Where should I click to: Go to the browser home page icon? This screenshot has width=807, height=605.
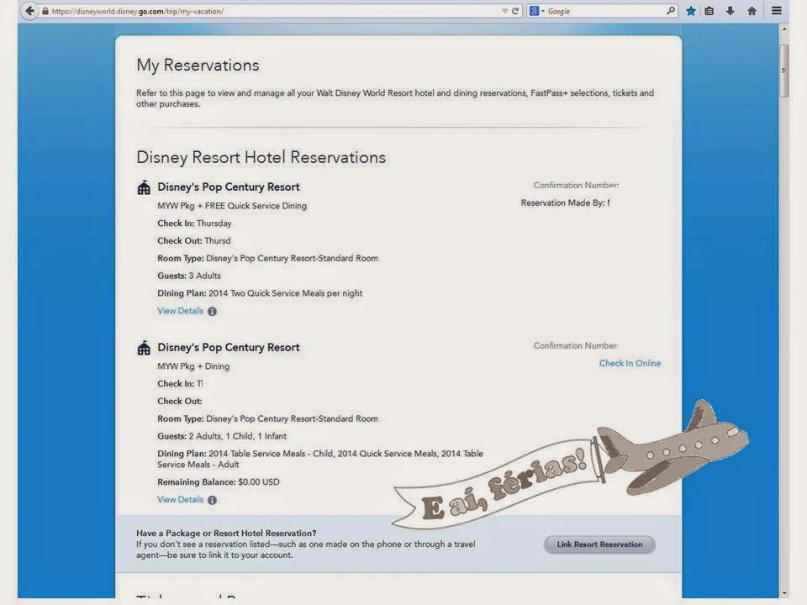click(752, 11)
